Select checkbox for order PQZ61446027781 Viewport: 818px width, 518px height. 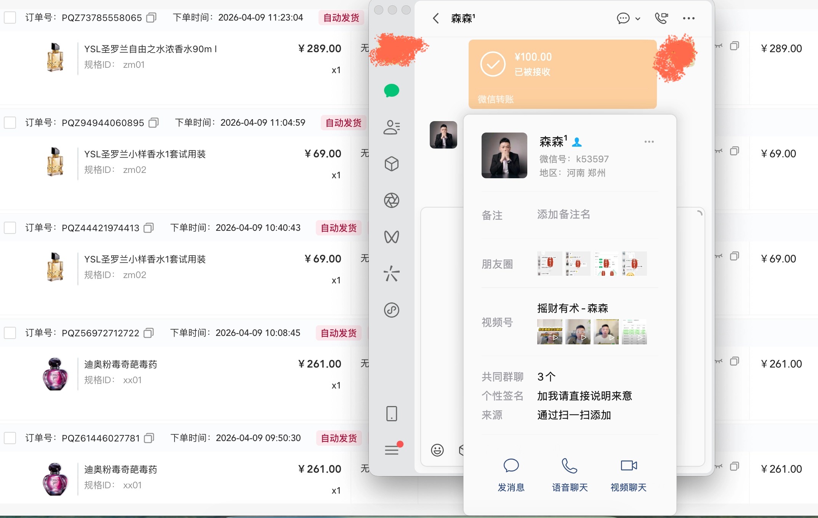point(10,438)
